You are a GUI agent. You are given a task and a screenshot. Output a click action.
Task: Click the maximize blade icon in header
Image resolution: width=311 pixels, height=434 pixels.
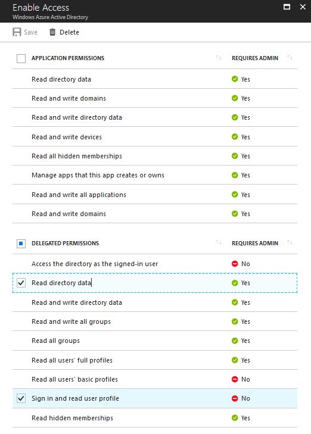click(x=287, y=7)
